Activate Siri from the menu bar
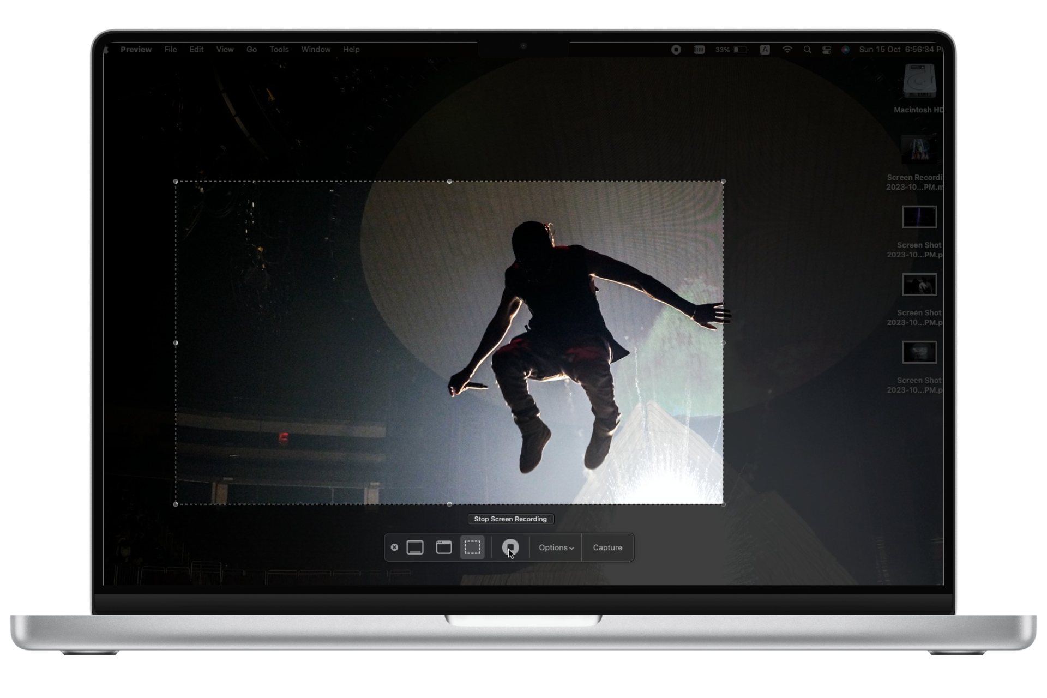 845,50
